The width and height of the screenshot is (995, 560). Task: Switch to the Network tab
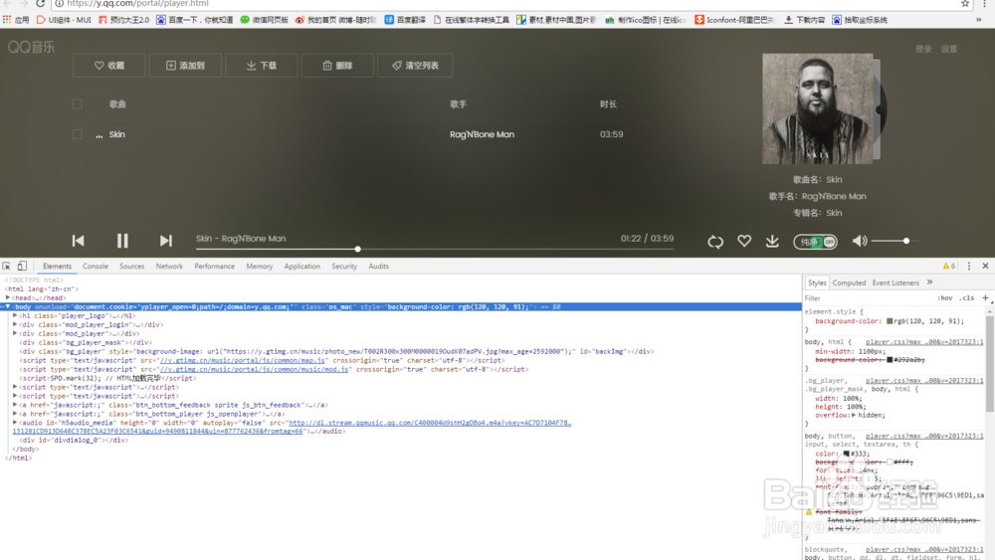click(169, 267)
